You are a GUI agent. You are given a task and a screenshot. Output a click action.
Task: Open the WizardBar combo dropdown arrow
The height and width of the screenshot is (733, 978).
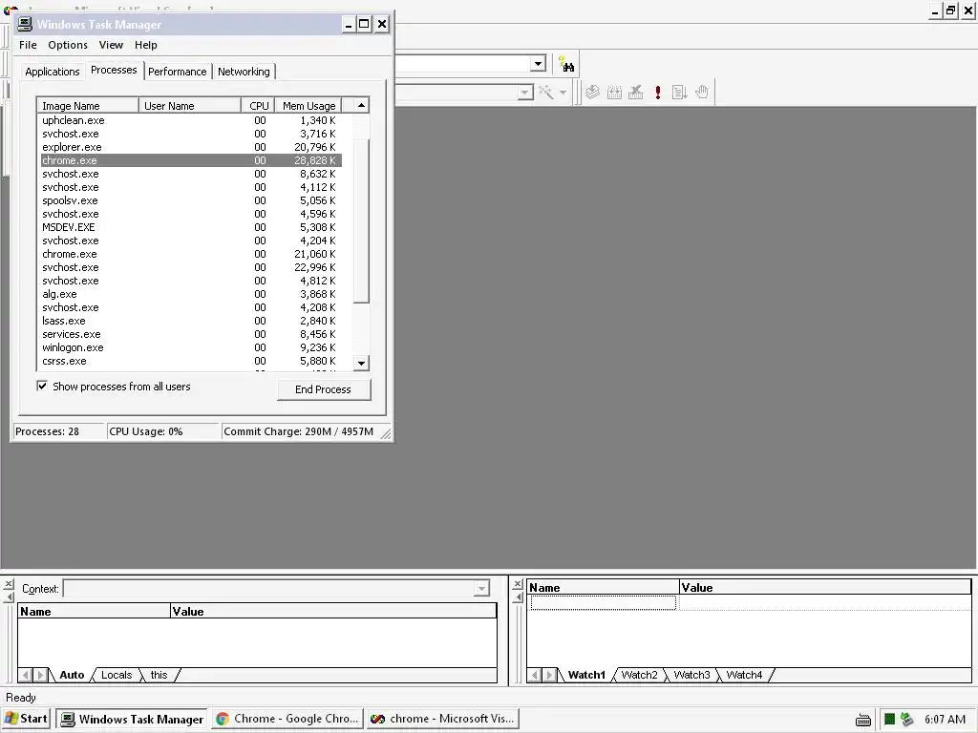(x=525, y=93)
